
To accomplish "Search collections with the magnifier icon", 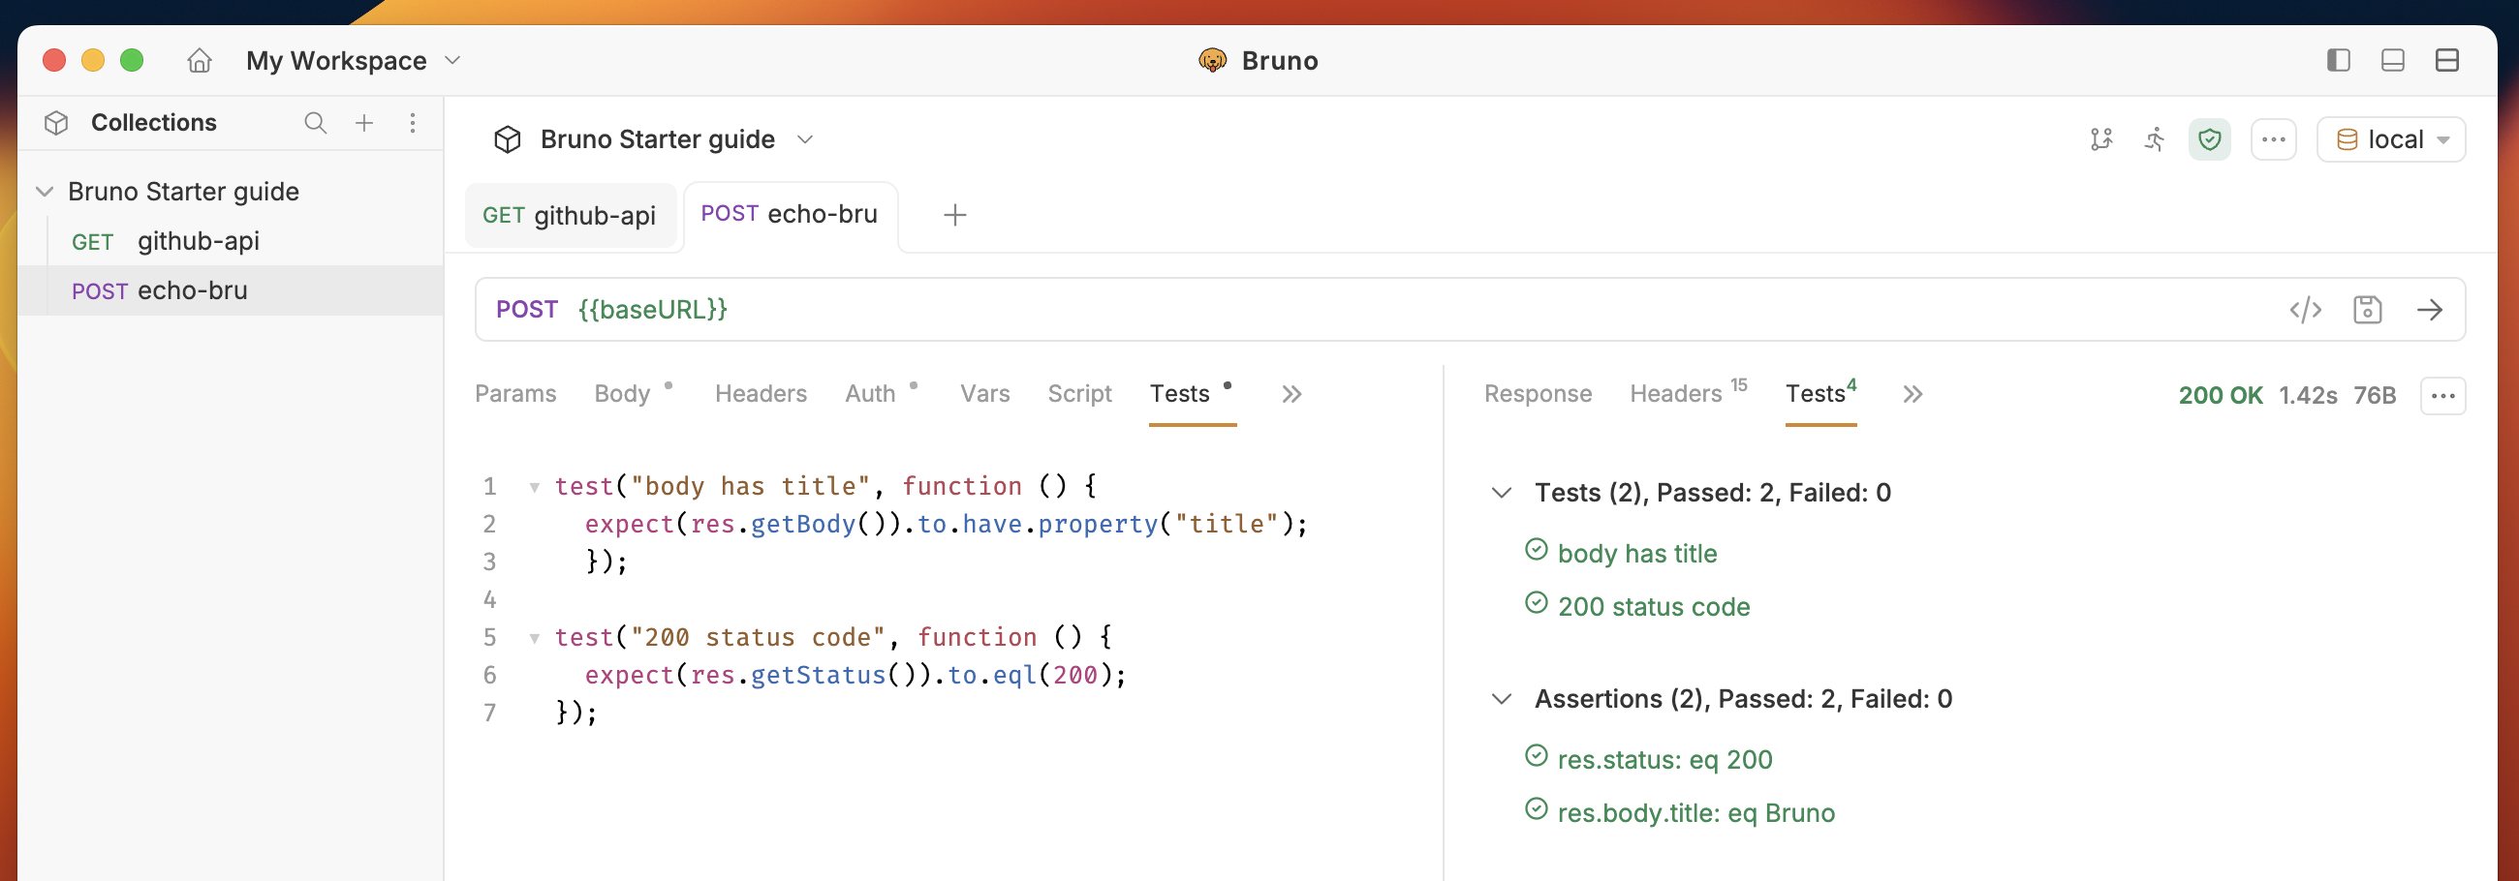I will pyautogui.click(x=315, y=123).
